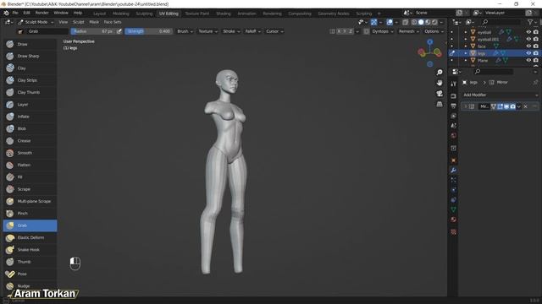The width and height of the screenshot is (542, 304).
Task: Open the Brush dropdown
Action: 185,31
